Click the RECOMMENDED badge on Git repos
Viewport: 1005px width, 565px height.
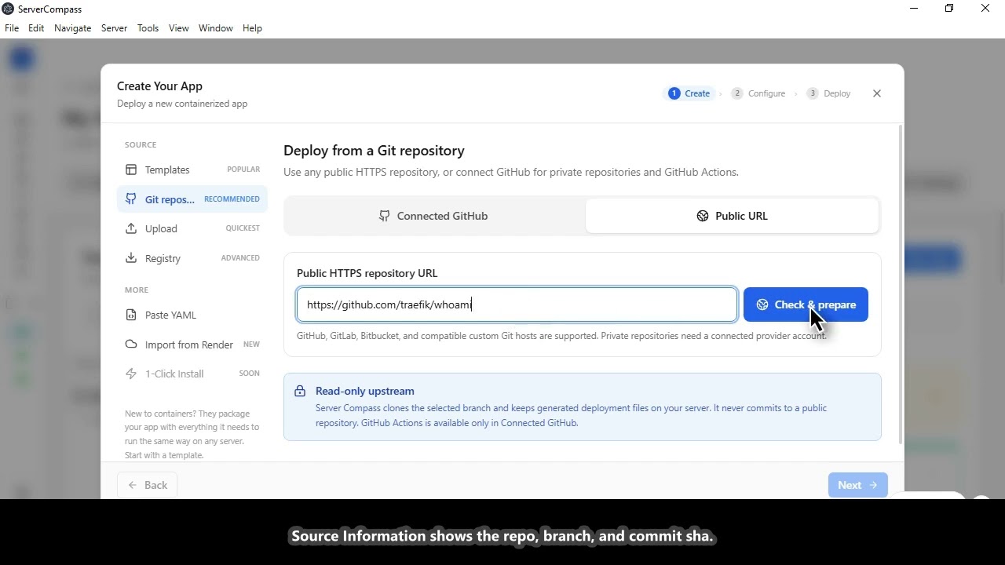tap(232, 199)
